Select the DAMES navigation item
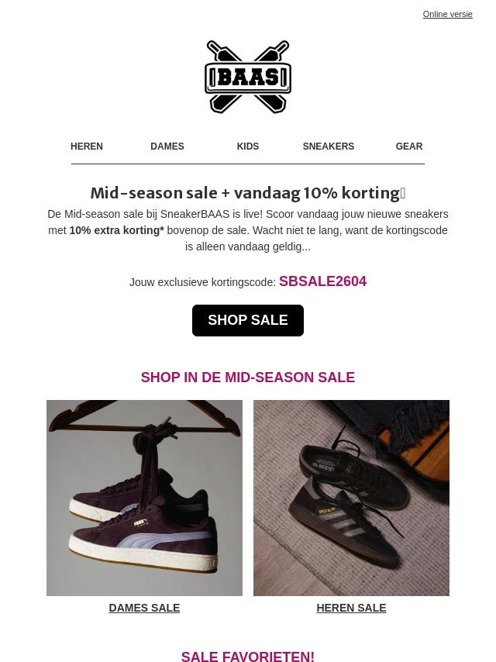This screenshot has width=496, height=662. coord(167,146)
